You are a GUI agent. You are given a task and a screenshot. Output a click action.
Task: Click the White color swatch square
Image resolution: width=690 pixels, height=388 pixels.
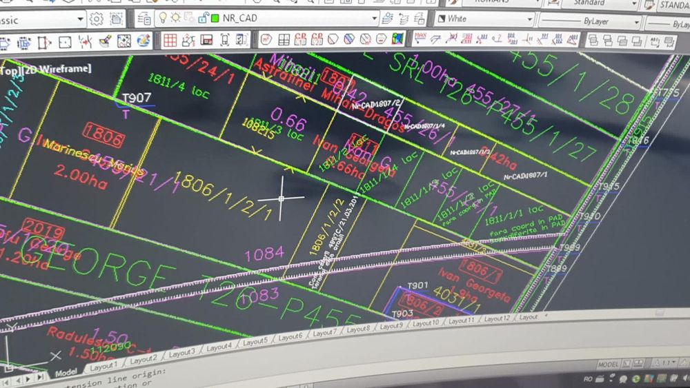coord(442,19)
